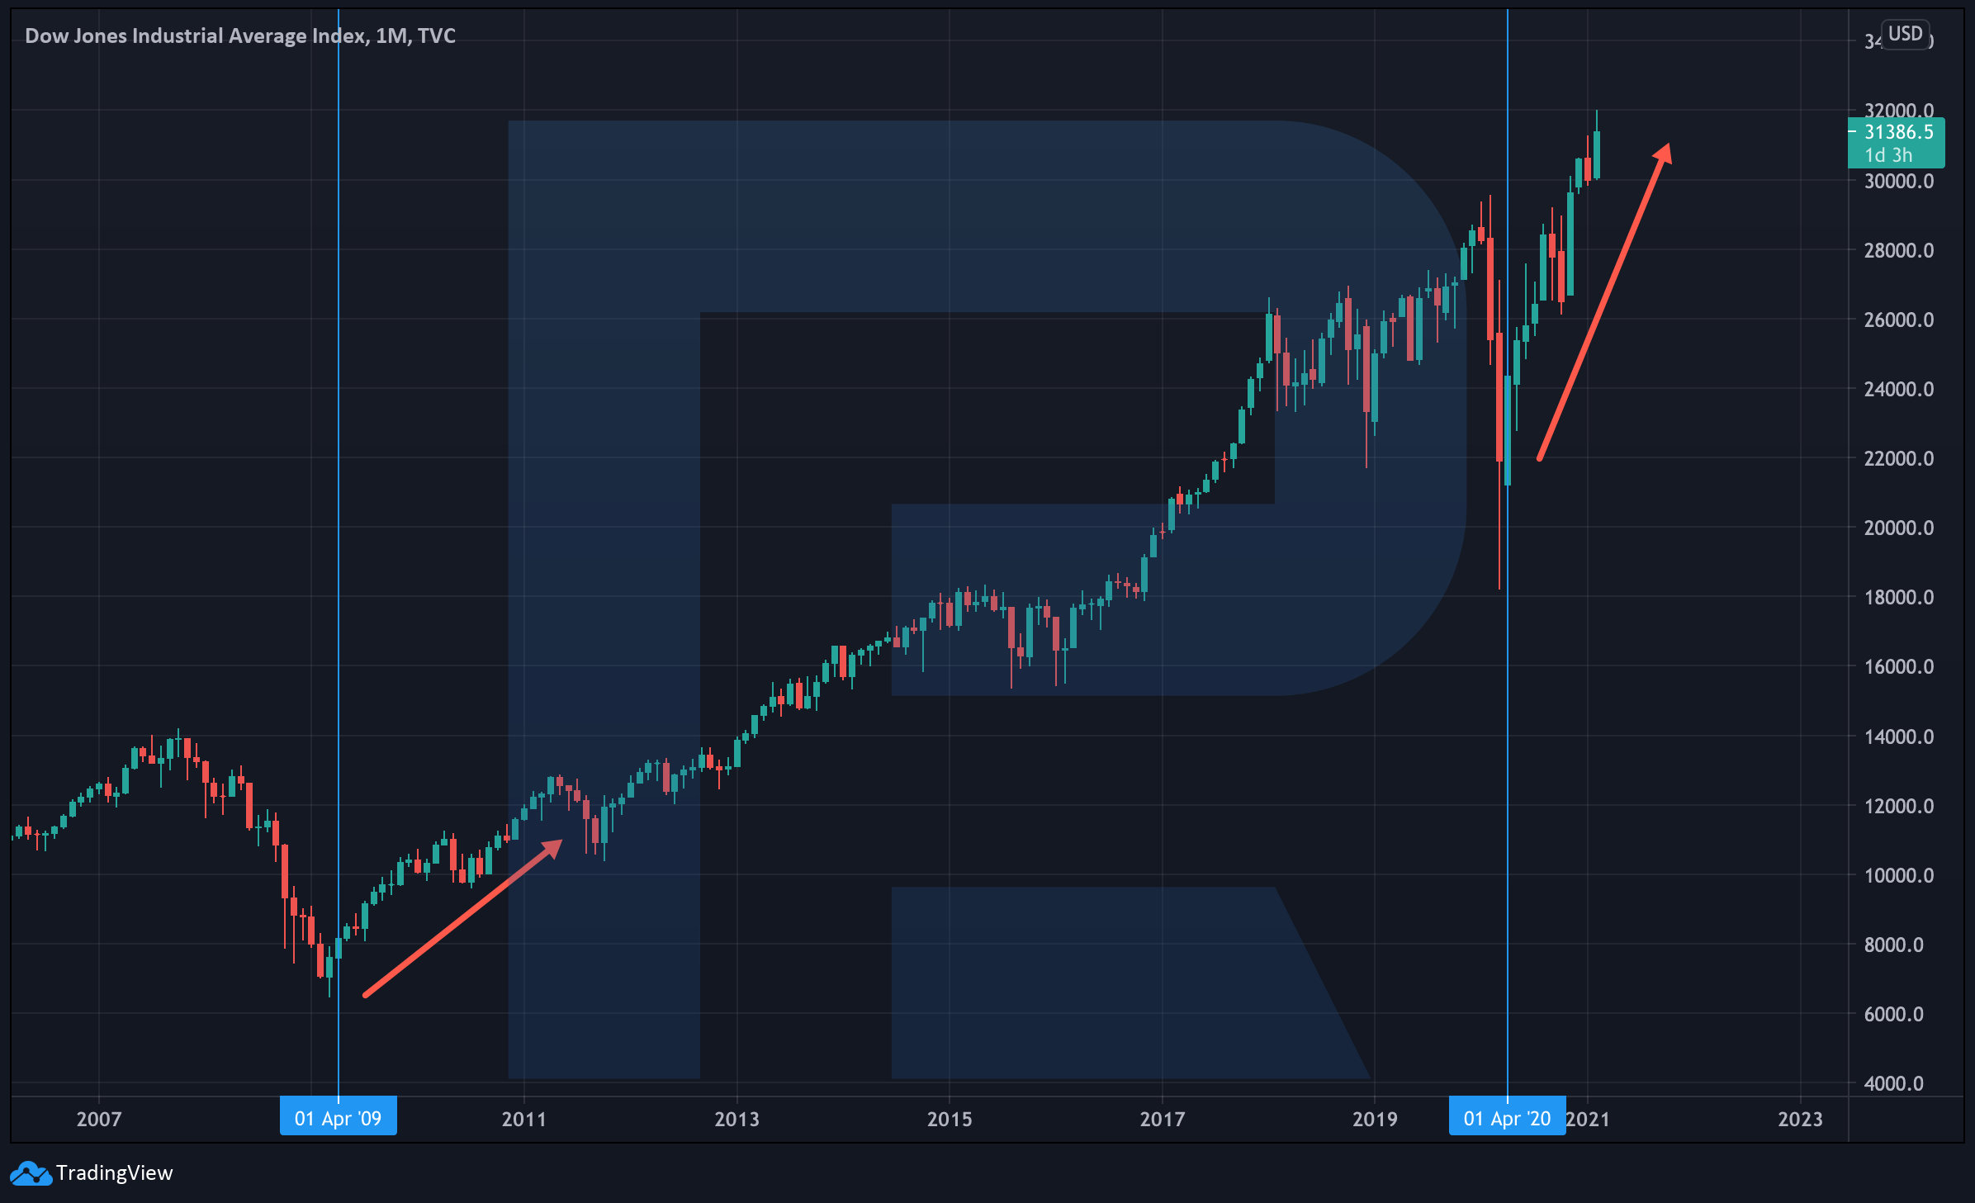Click the 30000.0 price axis label
The height and width of the screenshot is (1203, 1975).
[1899, 182]
